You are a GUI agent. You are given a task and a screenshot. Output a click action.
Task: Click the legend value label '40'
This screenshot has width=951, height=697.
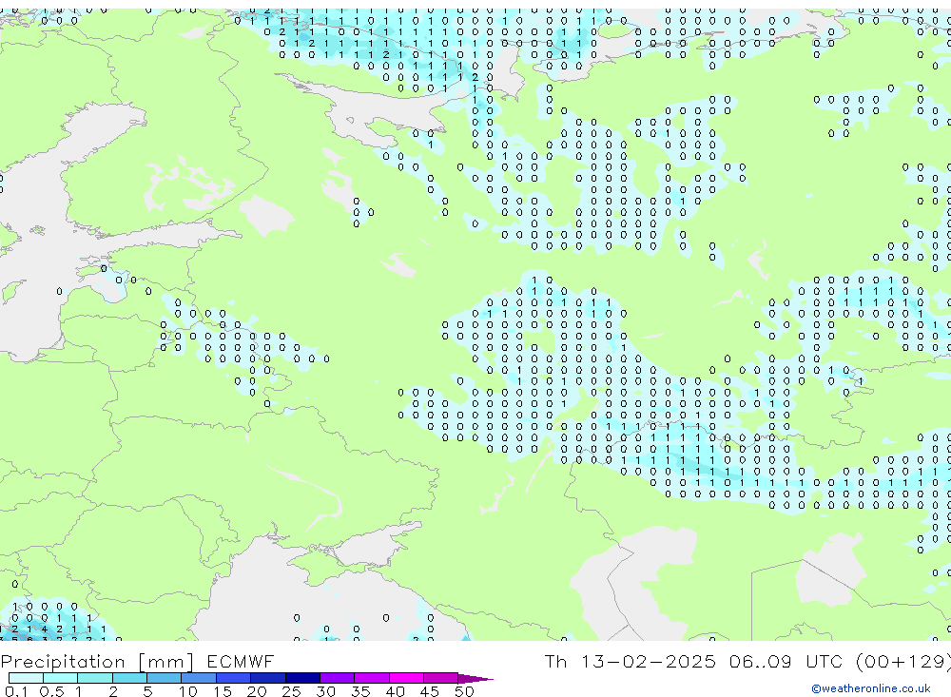(395, 691)
